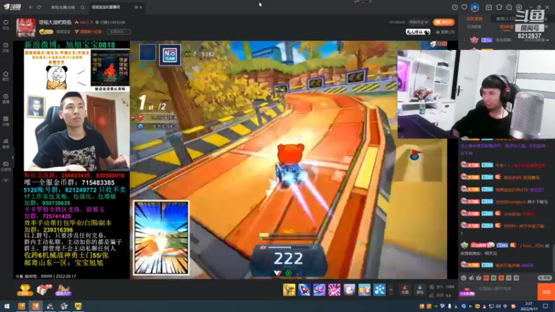Open the 背包 backpack
Image resolution: width=555 pixels, height=312 pixels.
pos(420,290)
